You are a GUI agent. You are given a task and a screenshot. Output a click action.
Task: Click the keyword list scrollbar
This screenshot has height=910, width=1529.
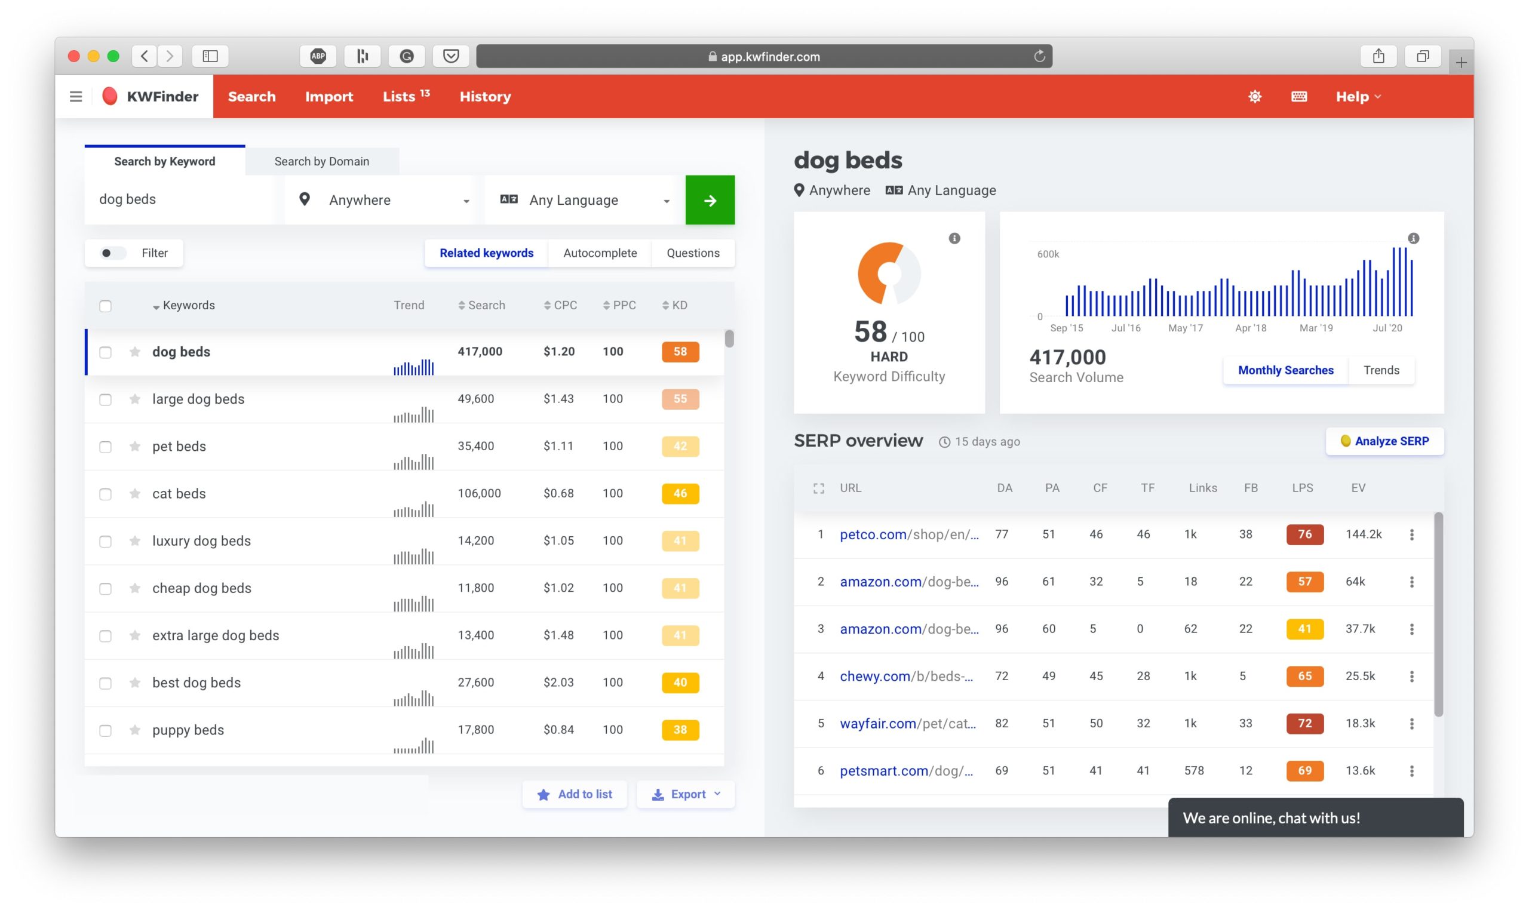point(729,339)
